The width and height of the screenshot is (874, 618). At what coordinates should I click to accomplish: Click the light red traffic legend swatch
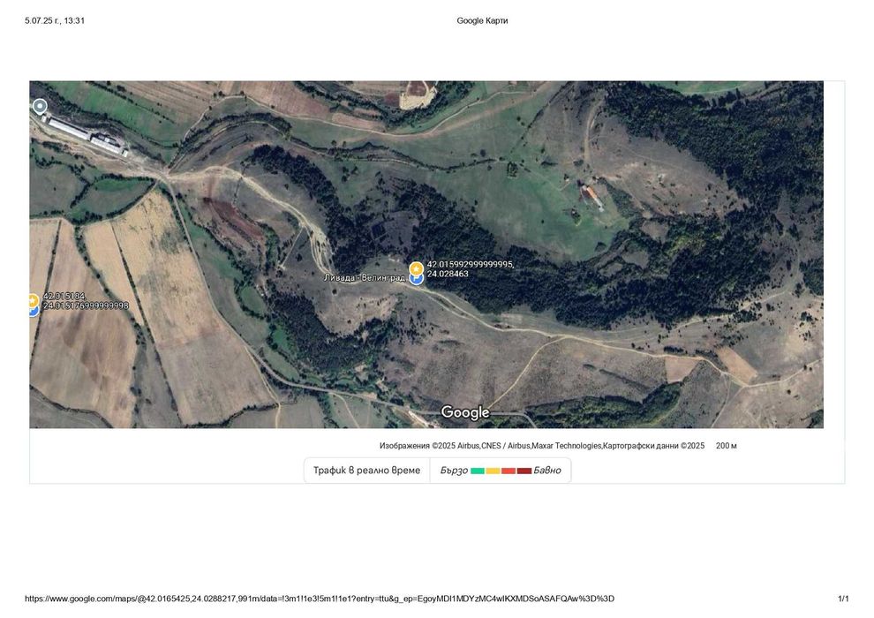[509, 471]
